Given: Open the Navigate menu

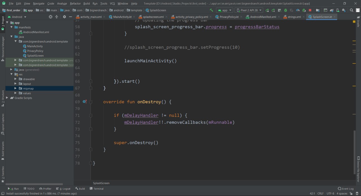Looking at the screenshot, I should point(39,3).
